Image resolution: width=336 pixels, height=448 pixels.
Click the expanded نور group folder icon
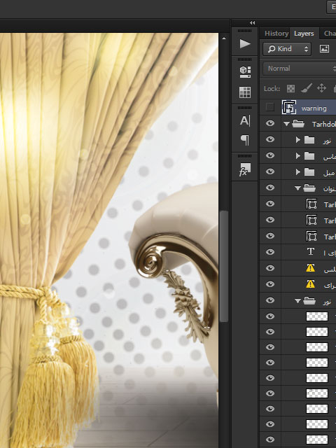(x=309, y=300)
